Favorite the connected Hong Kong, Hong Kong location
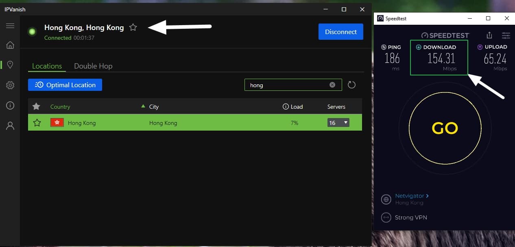515x247 pixels. (133, 28)
